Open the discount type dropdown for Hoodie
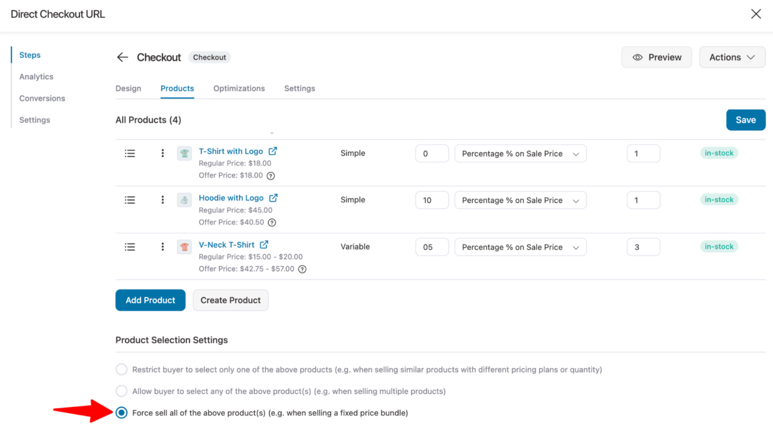The image size is (773, 435). (x=520, y=200)
